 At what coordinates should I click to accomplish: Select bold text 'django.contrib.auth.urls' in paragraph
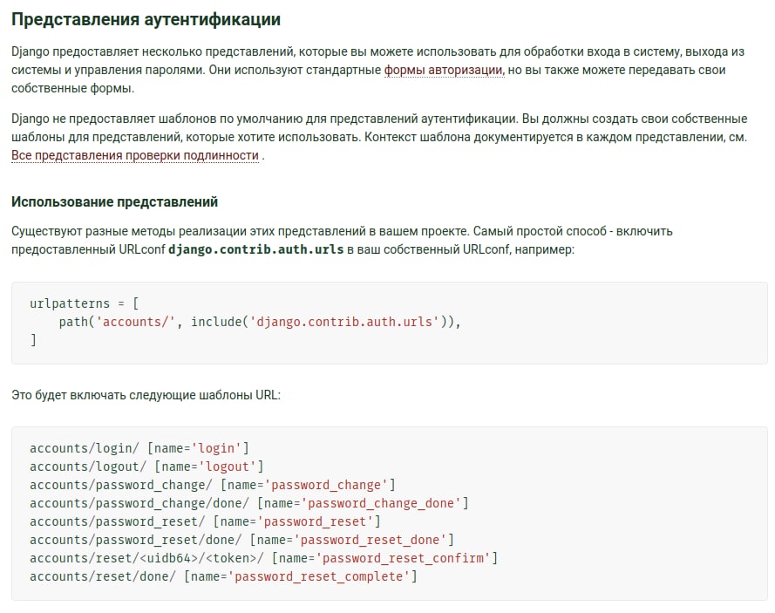click(x=256, y=249)
